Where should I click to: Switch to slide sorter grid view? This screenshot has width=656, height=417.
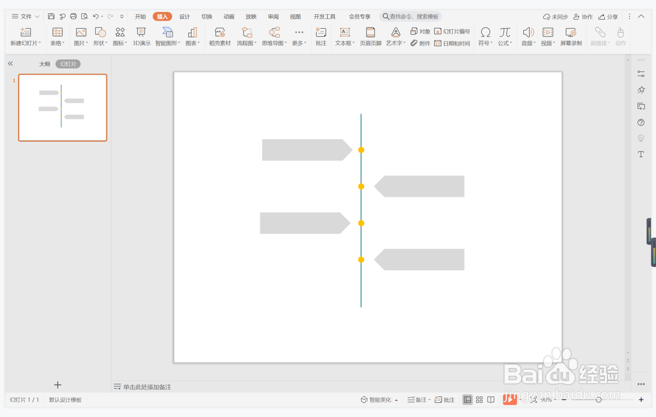[x=479, y=400]
